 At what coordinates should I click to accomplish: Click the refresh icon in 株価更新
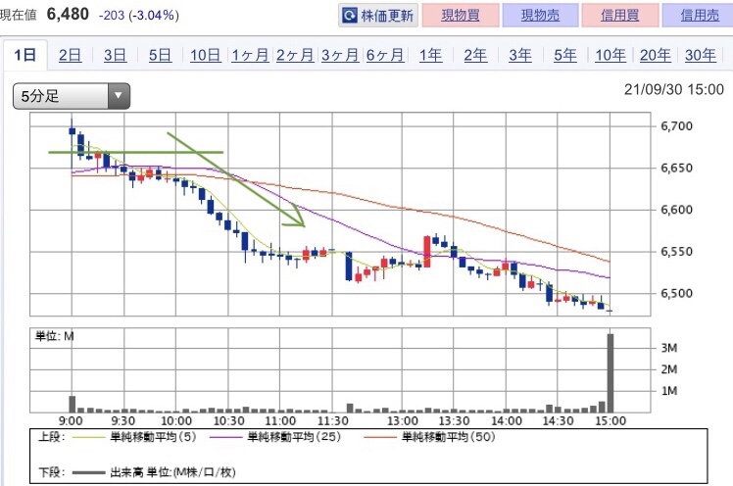pyautogui.click(x=349, y=16)
